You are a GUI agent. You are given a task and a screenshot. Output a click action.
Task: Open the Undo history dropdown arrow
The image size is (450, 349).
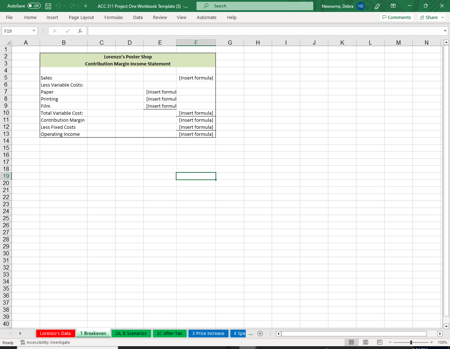point(64,6)
